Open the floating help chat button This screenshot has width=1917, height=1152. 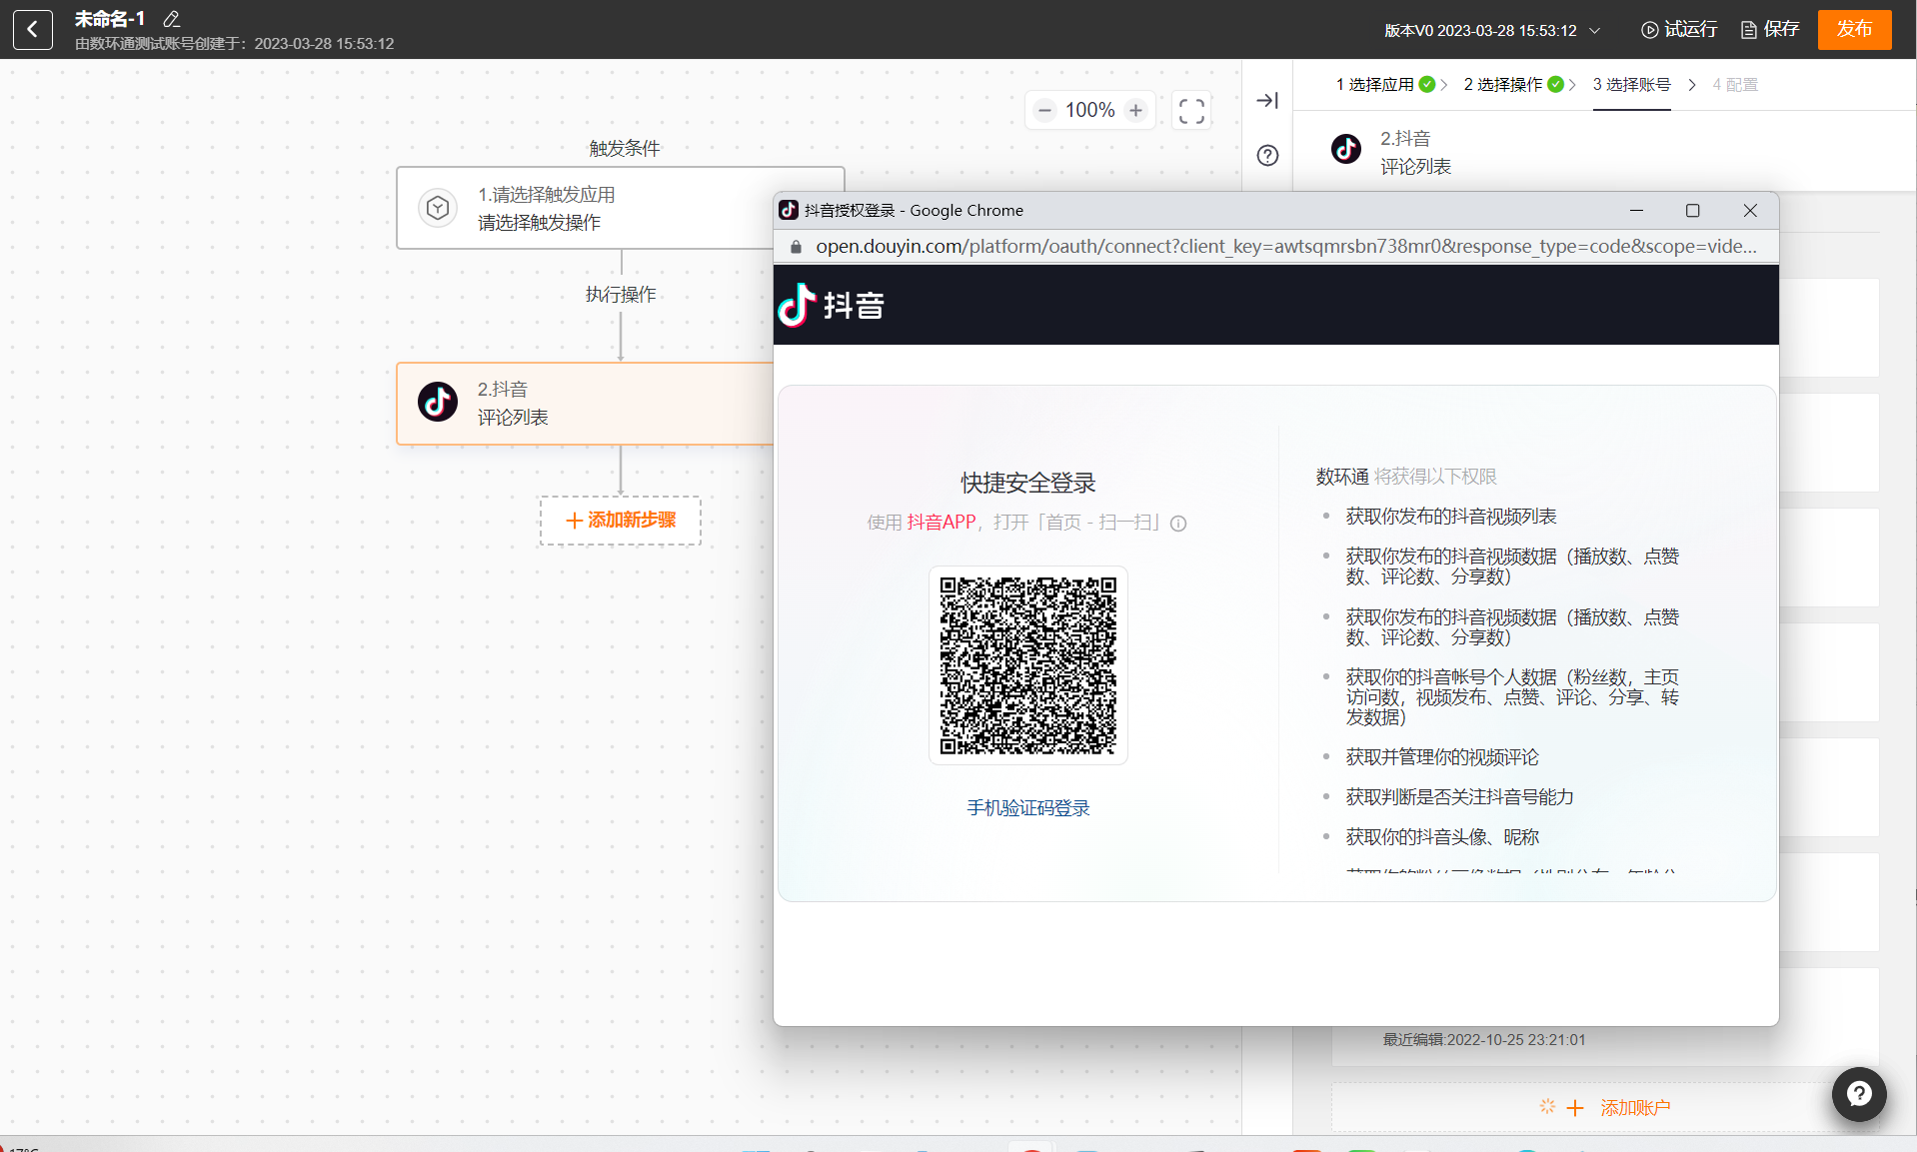(1858, 1094)
